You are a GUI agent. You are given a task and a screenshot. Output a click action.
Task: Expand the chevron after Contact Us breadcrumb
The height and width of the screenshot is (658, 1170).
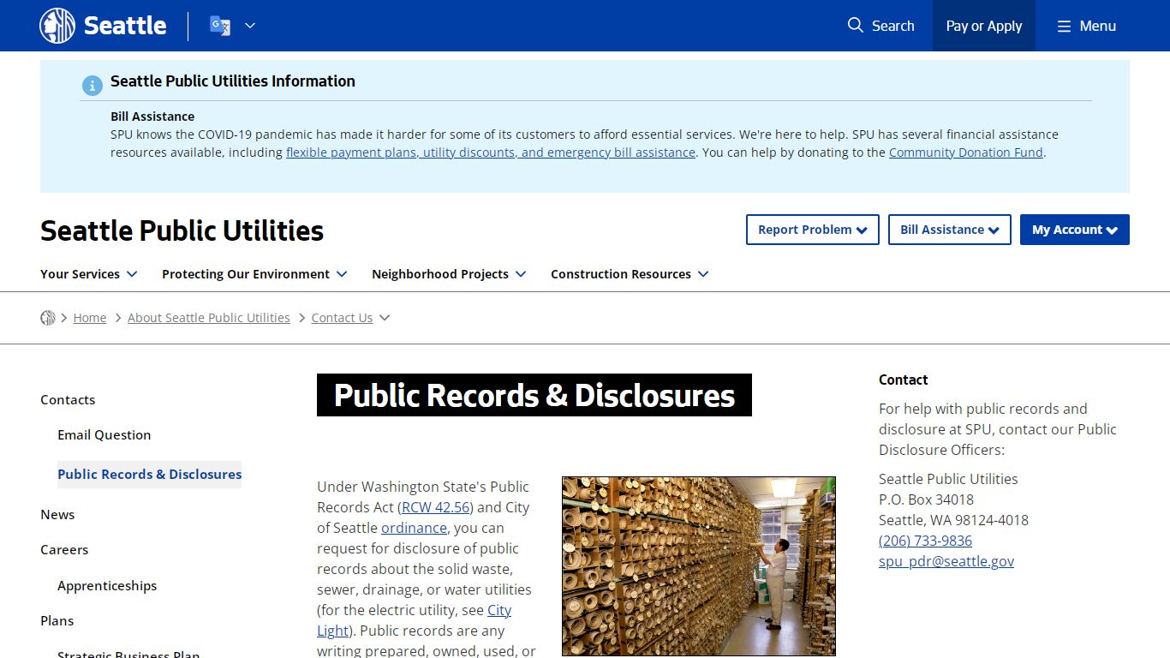click(385, 318)
